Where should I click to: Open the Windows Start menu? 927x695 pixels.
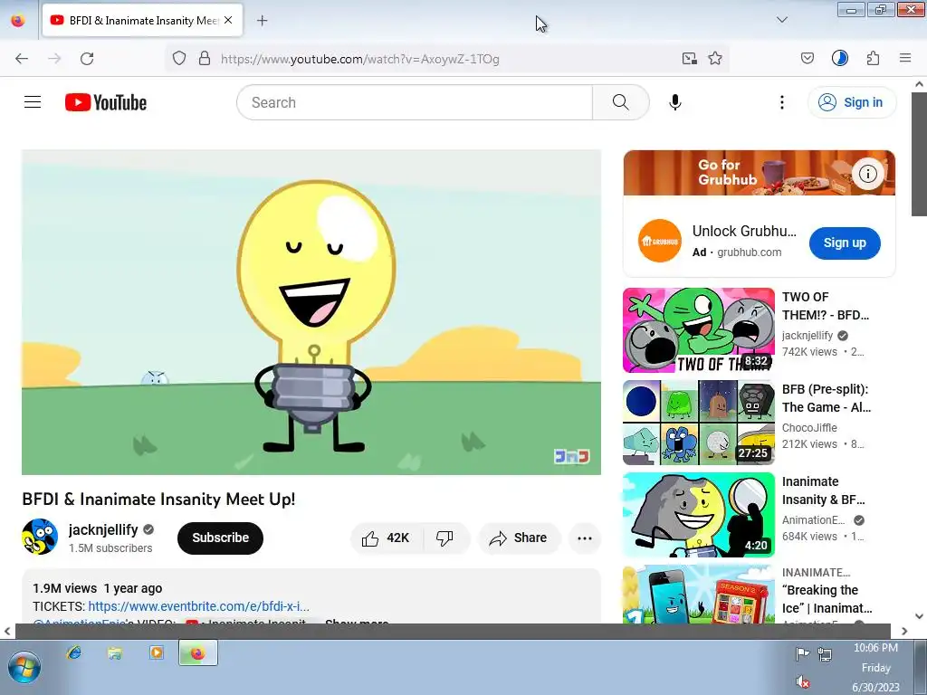pos(24,667)
